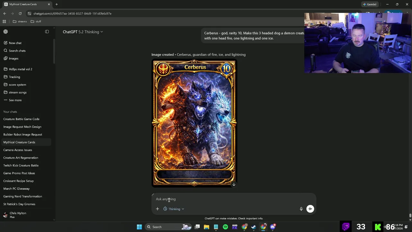Select Mythical Creature Cards chat
412x232 pixels.
(x=26, y=142)
